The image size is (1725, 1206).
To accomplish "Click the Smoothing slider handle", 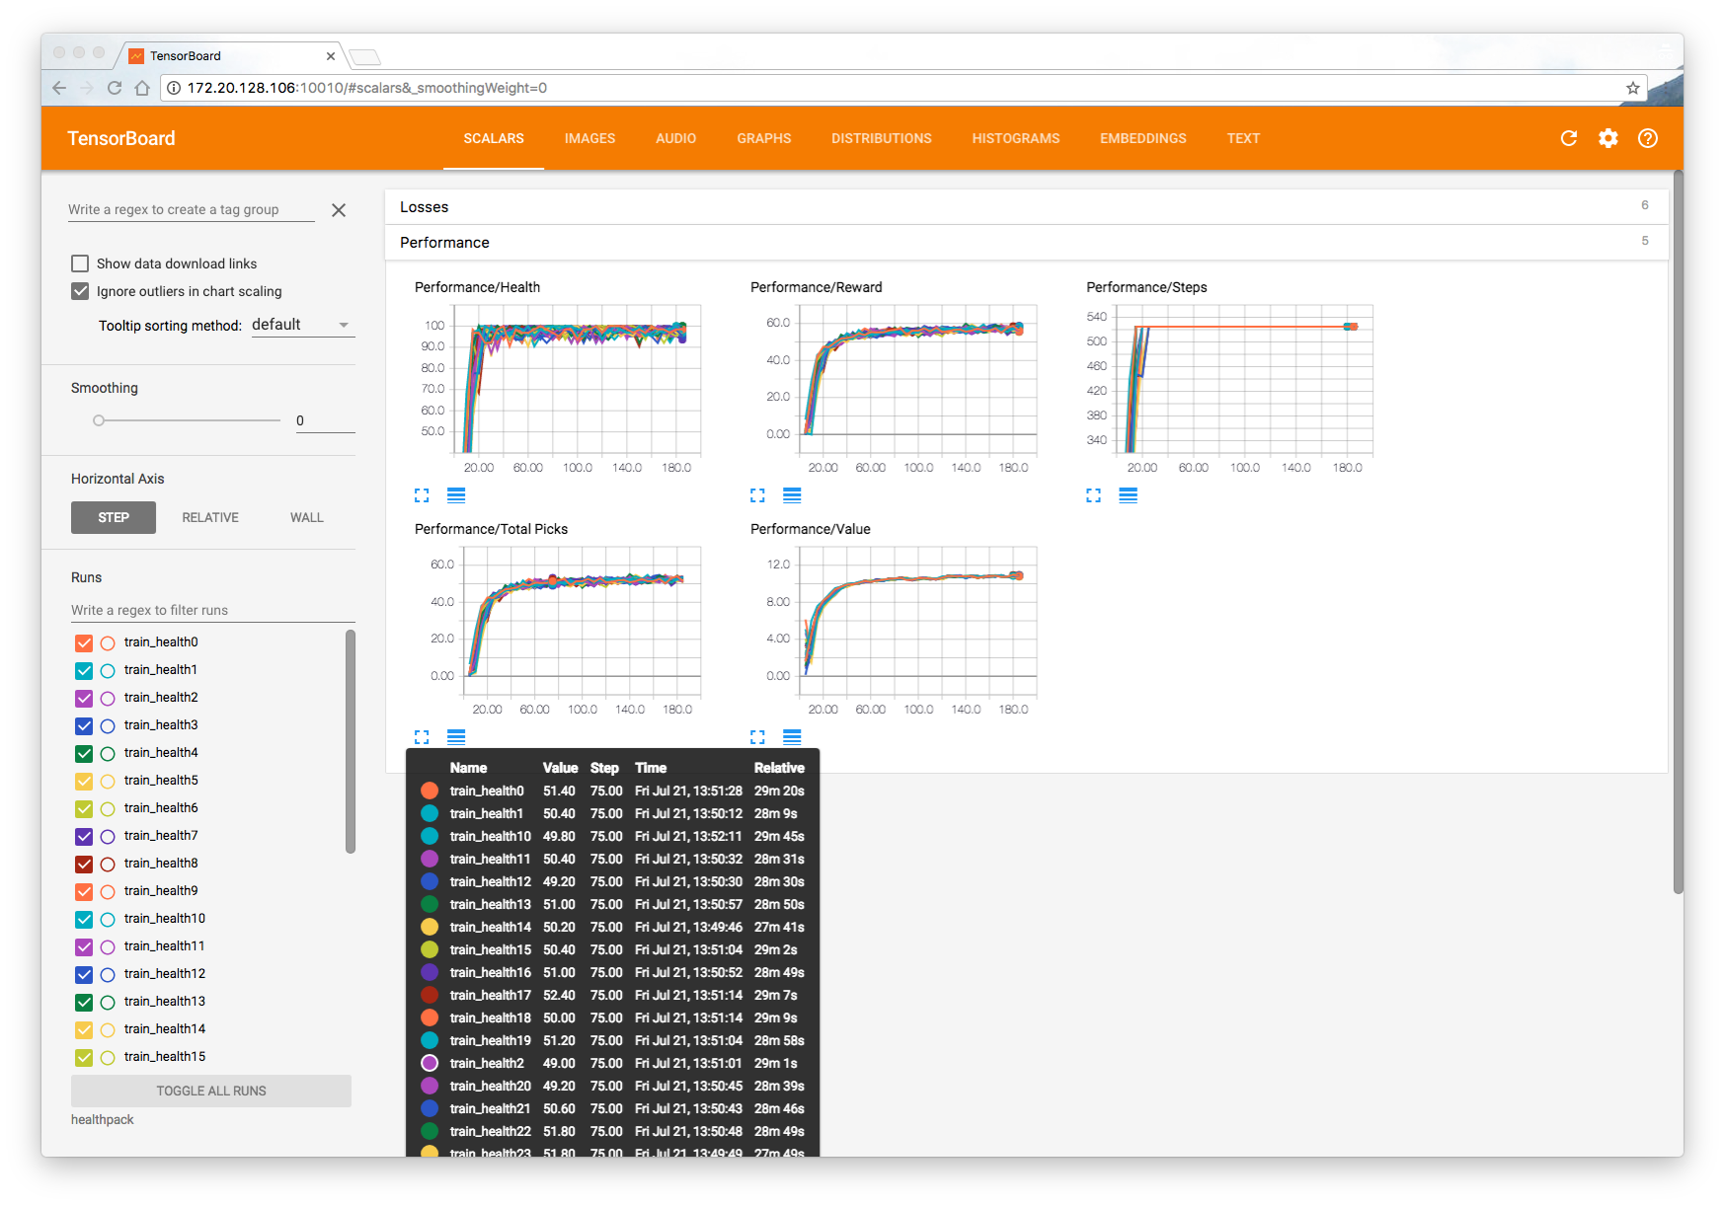I will pyautogui.click(x=98, y=419).
